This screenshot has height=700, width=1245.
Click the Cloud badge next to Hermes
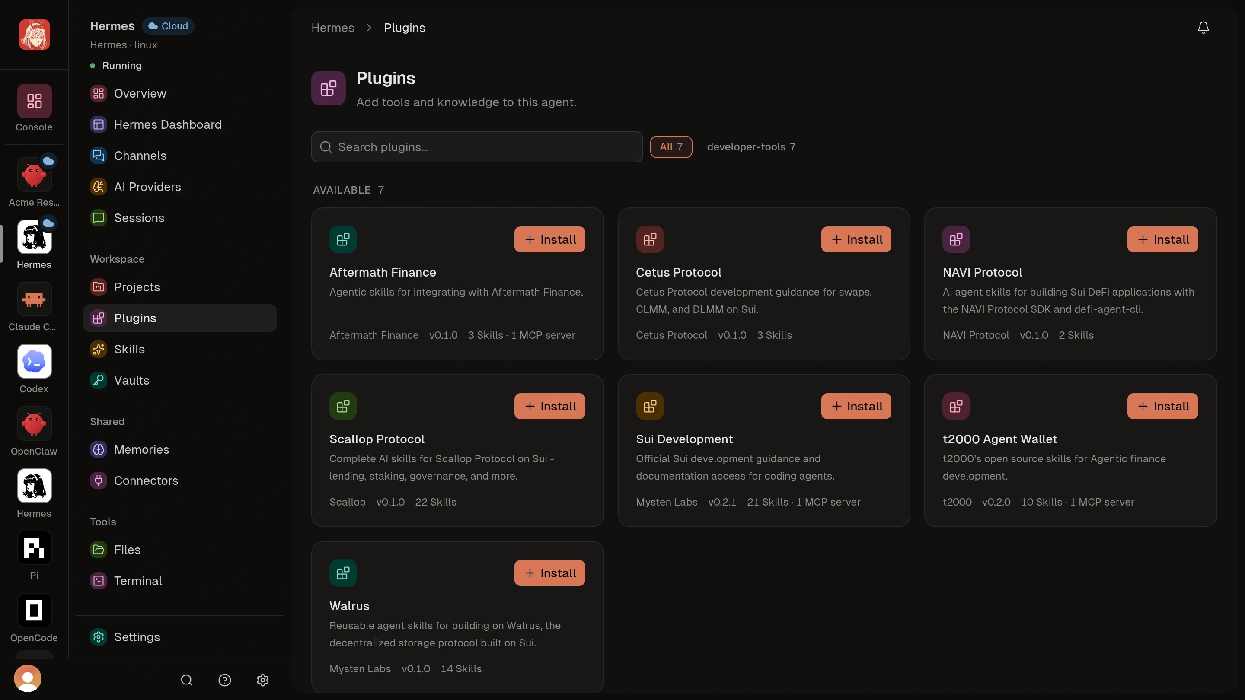(x=168, y=26)
